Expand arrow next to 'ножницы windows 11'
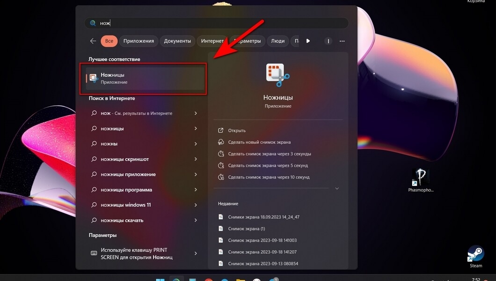This screenshot has width=496, height=281. pos(196,205)
